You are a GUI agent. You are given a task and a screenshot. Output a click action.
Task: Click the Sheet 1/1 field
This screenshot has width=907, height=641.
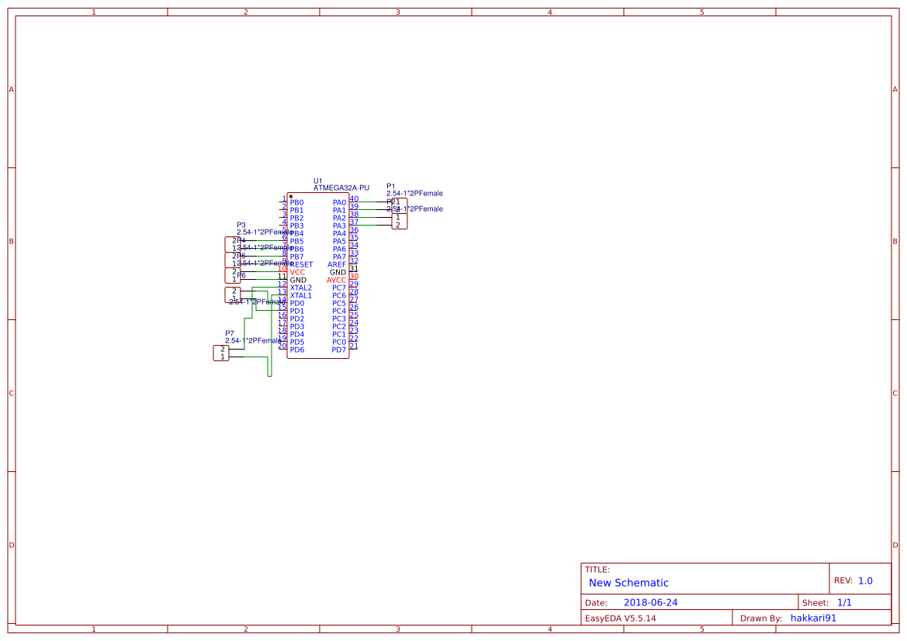coord(844,603)
